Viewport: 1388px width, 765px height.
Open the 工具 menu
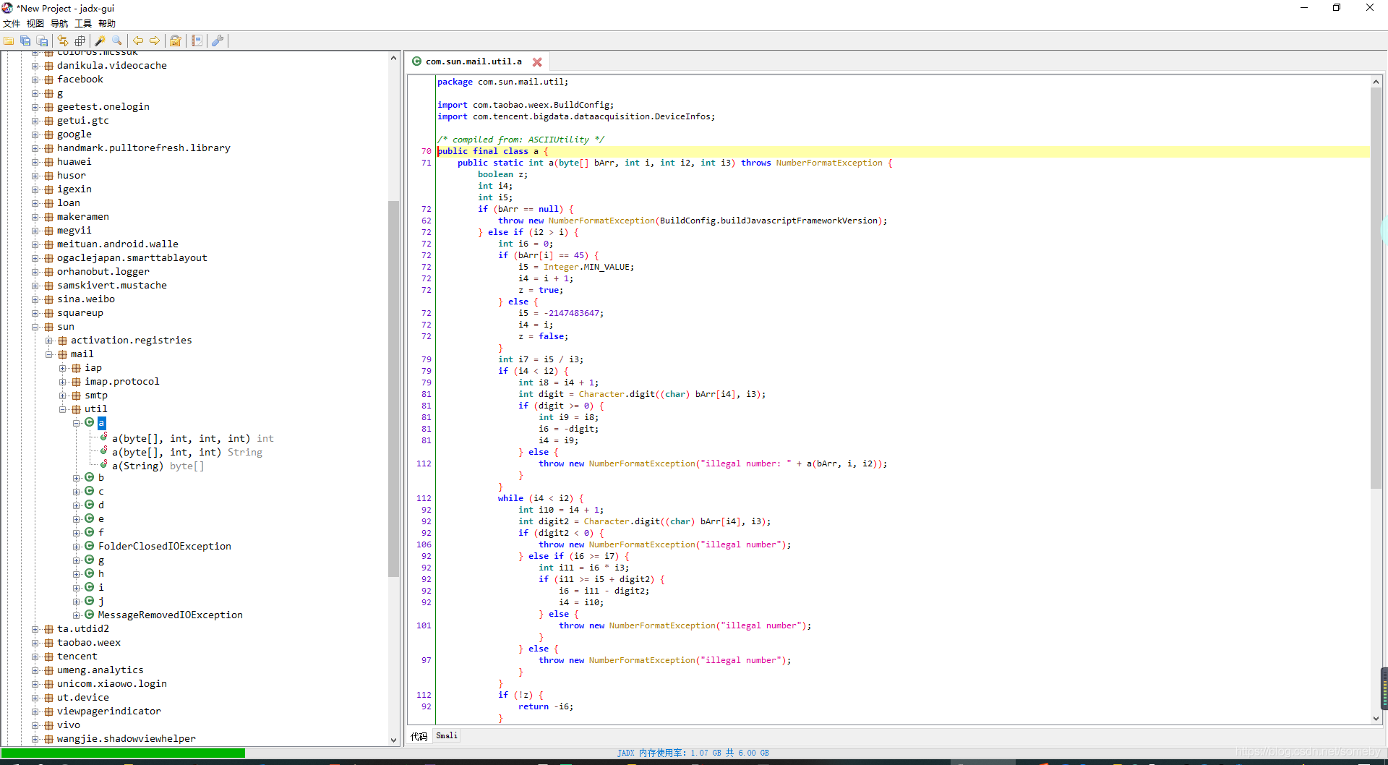(x=83, y=24)
